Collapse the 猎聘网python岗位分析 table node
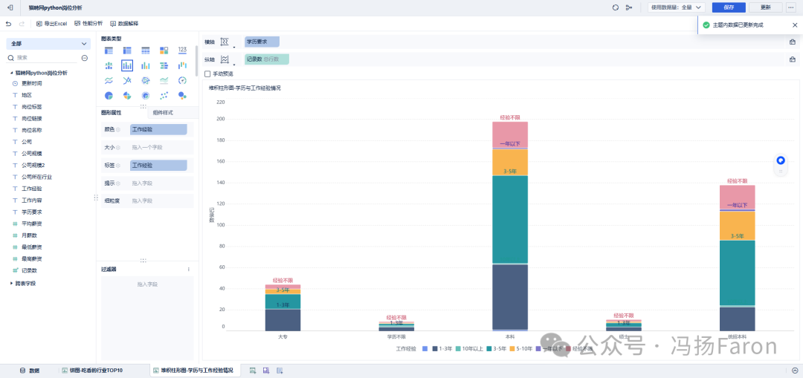Viewport: 803px width, 378px height. (x=11, y=73)
